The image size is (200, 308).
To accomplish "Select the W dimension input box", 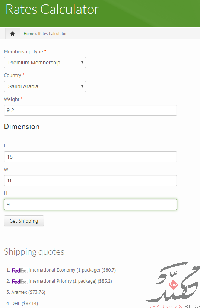I will (91, 181).
